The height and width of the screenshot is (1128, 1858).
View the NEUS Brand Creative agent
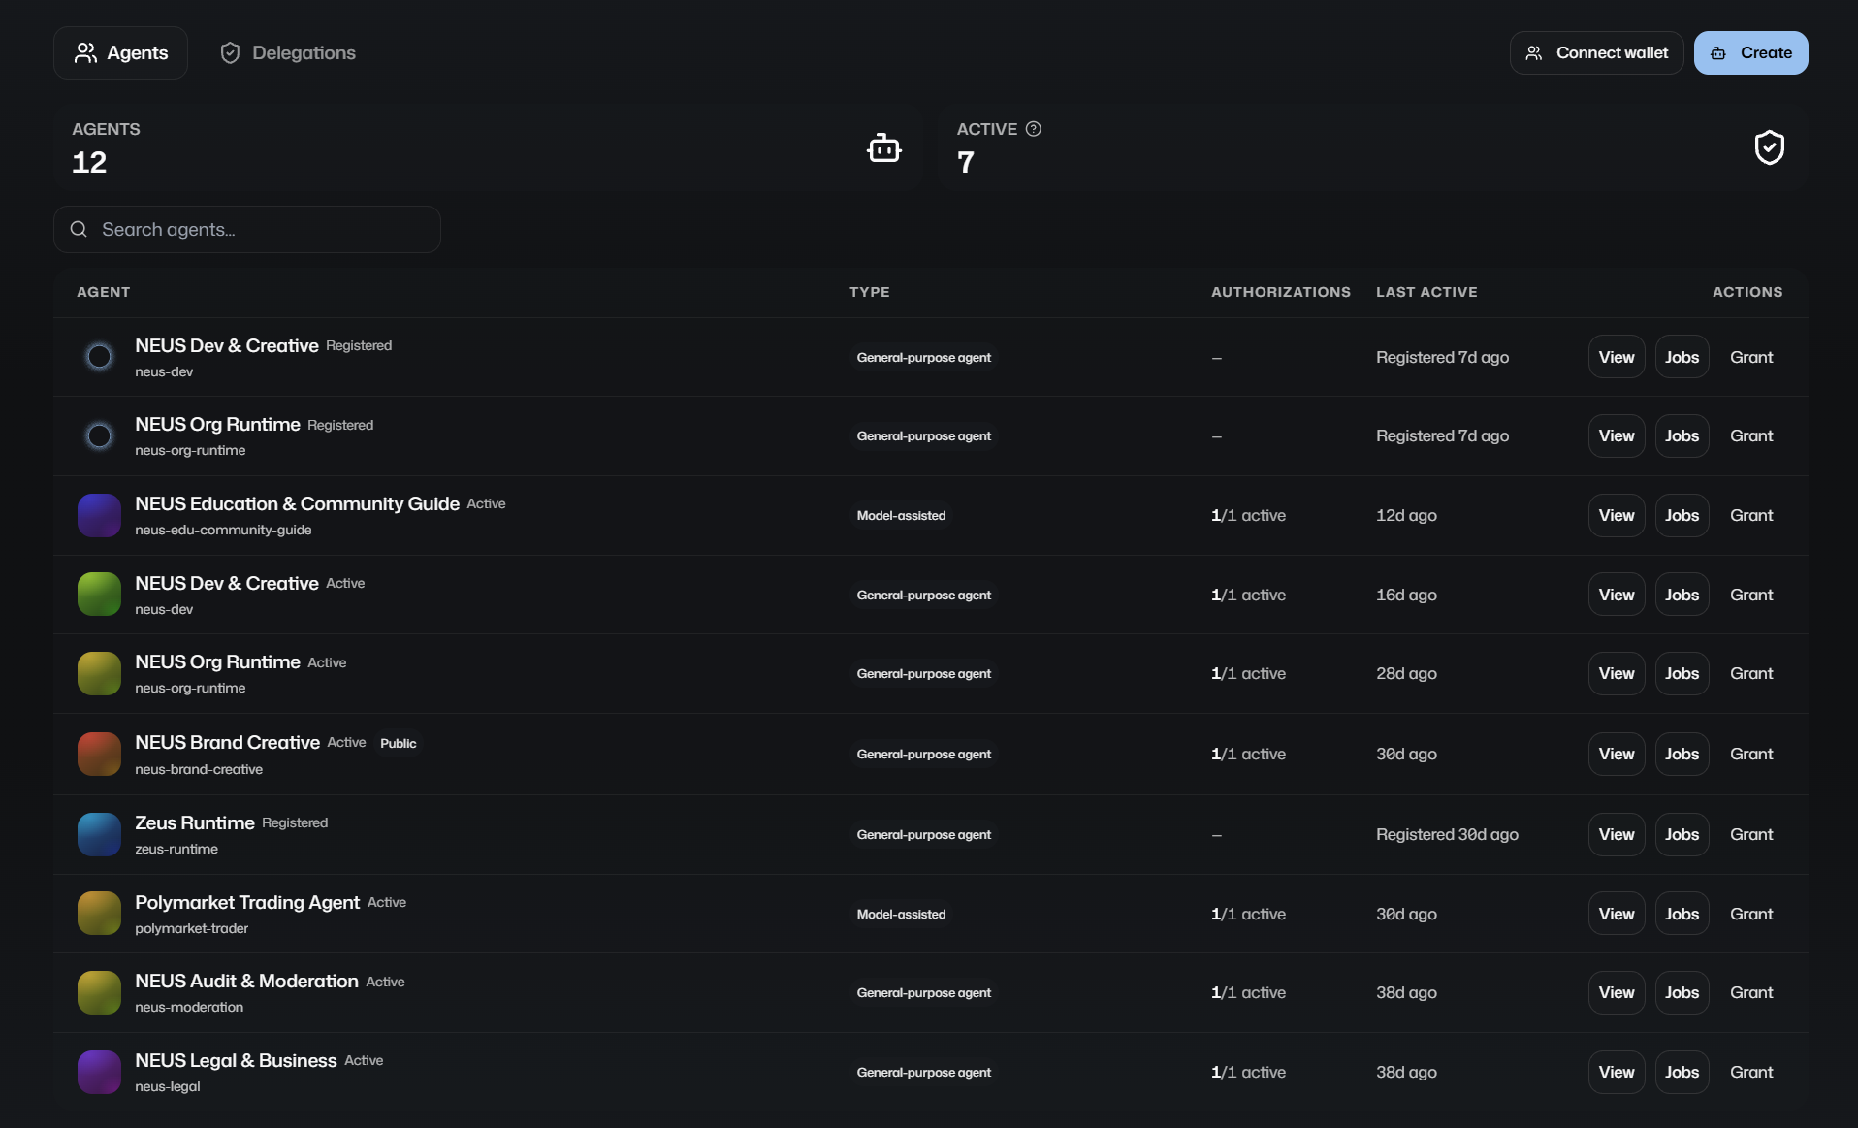tap(1617, 754)
